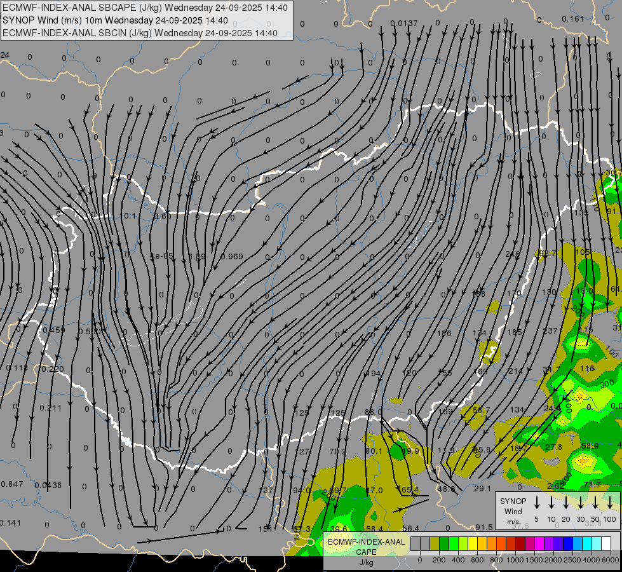Click the 'SYNOP Wind m/s' legend title

(513, 511)
